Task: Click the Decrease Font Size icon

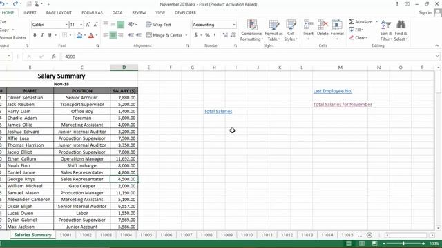Action: coord(95,25)
